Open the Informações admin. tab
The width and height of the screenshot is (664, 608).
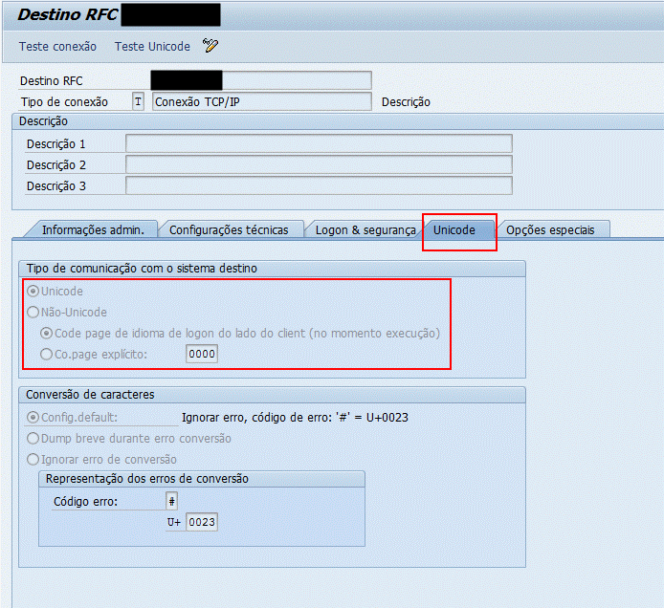93,229
